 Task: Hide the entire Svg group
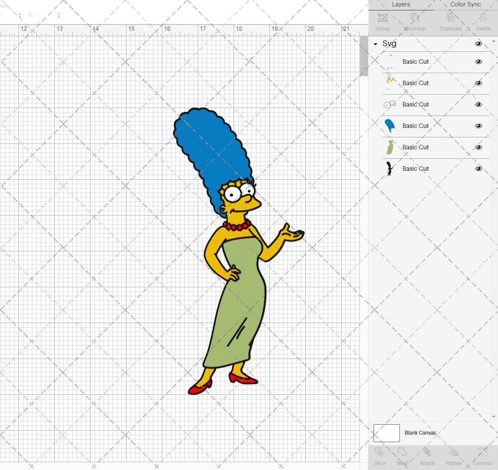coord(478,44)
